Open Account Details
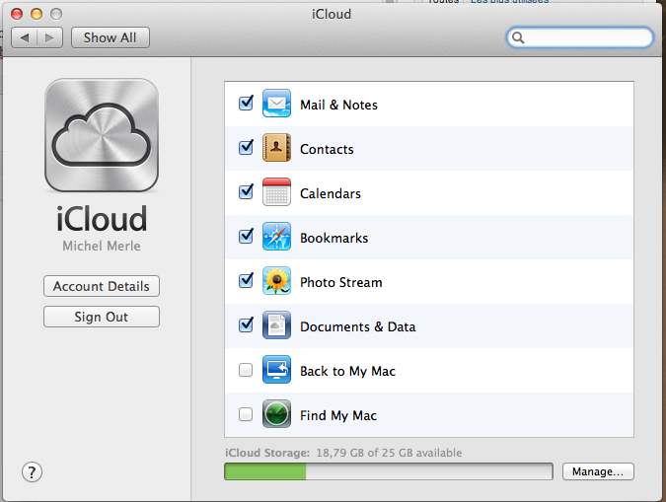 pos(102,286)
